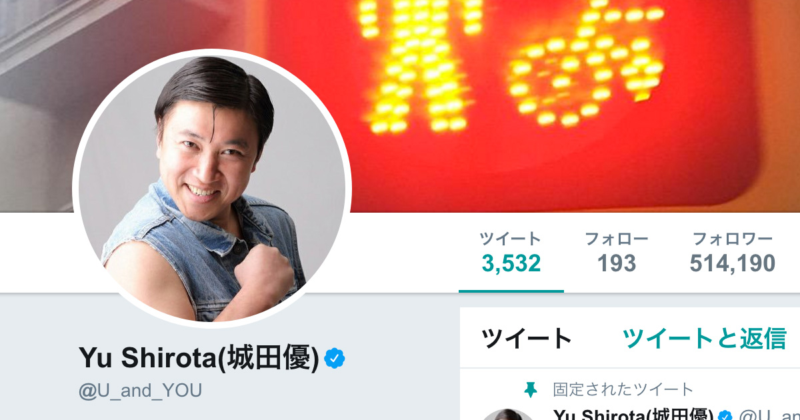Click the 固定されたツイート label
Image resolution: width=800 pixels, height=420 pixels.
pyautogui.click(x=623, y=389)
